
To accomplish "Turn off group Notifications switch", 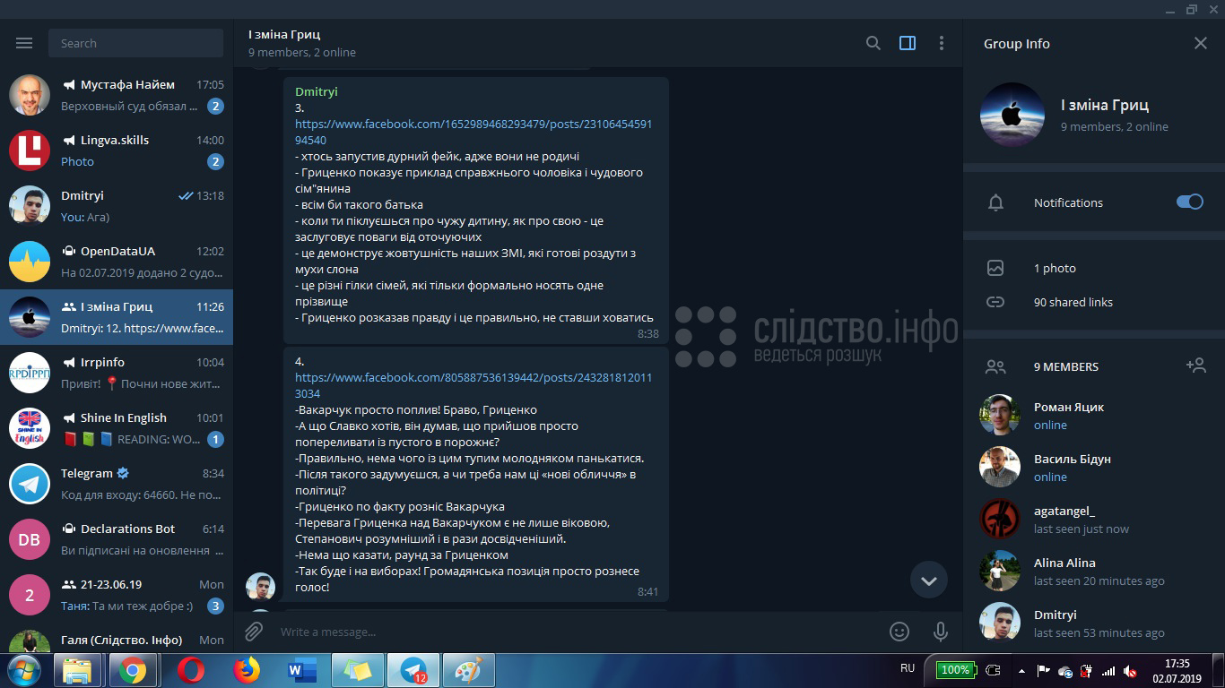I will tap(1190, 202).
